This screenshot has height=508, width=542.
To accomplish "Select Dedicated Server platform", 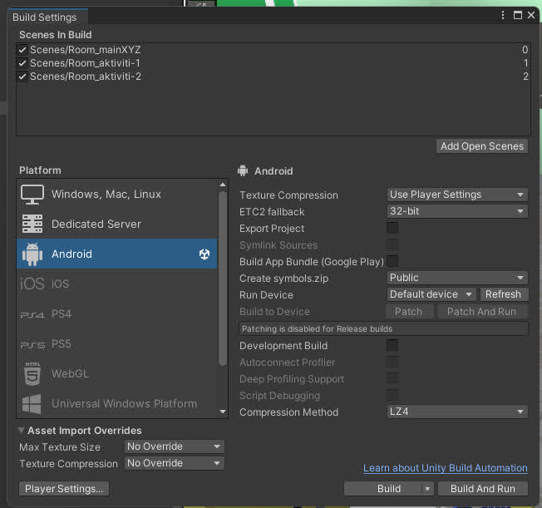I will [x=117, y=224].
